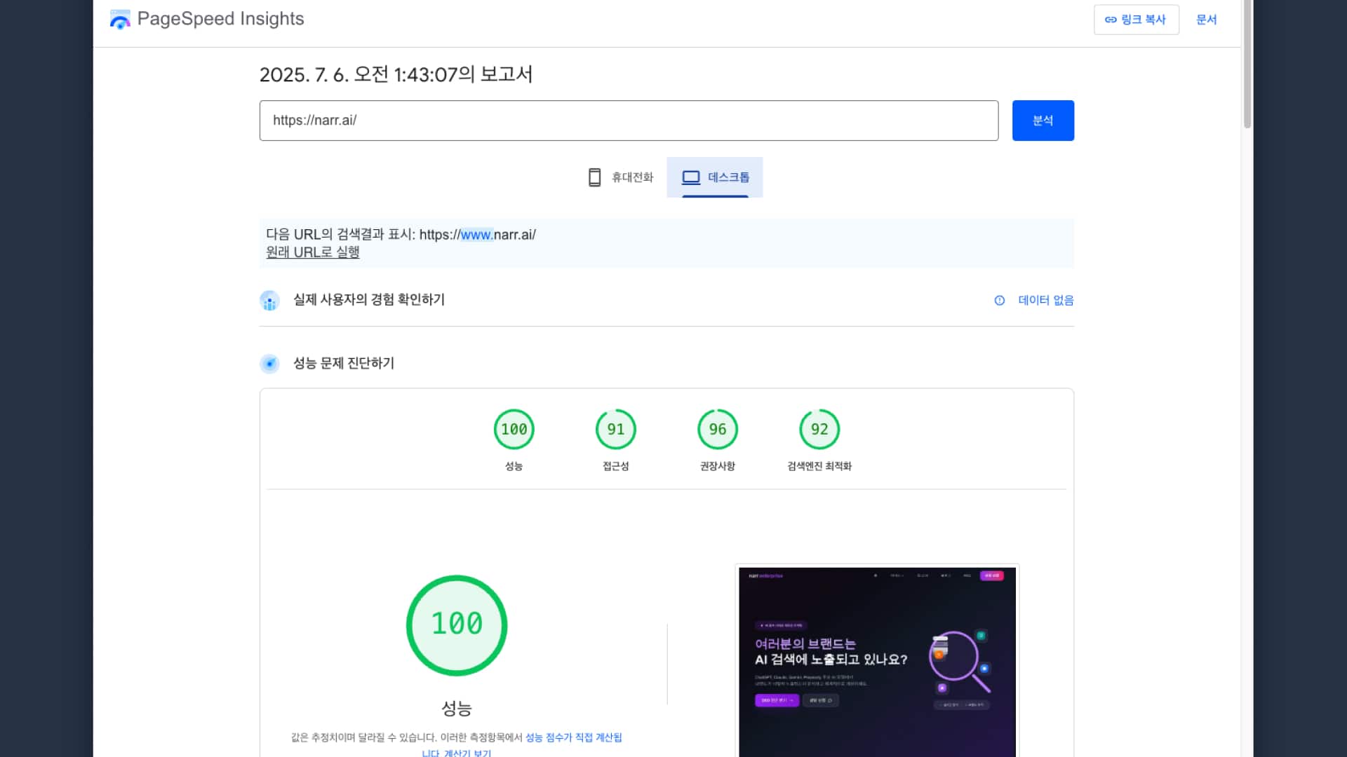Click the PageSpeed Insights logo icon

[x=120, y=19]
